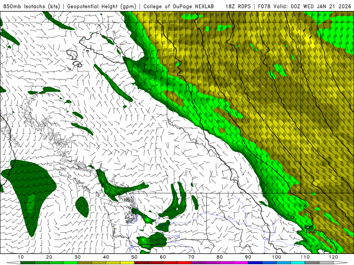Click the bright red swatch just left of 70
354x265 pixels.
click(x=184, y=263)
